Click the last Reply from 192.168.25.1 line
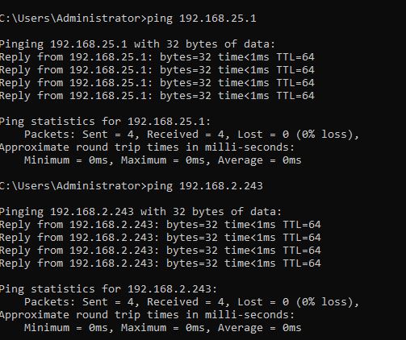Image resolution: width=406 pixels, height=340 pixels. click(157, 96)
